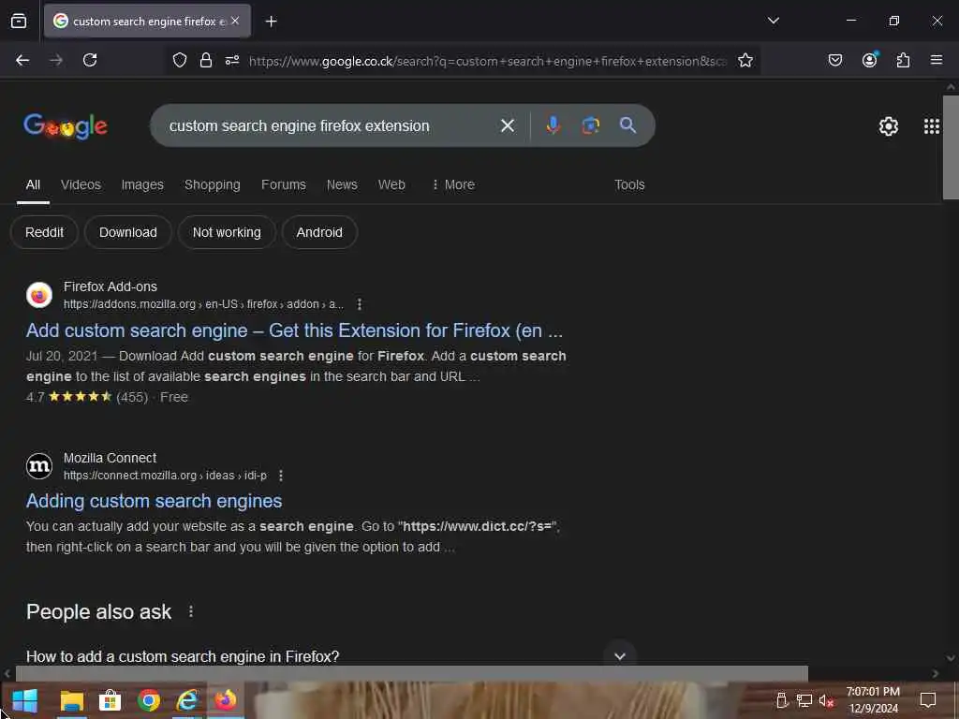
Task: Switch to the News tab
Action: (342, 184)
